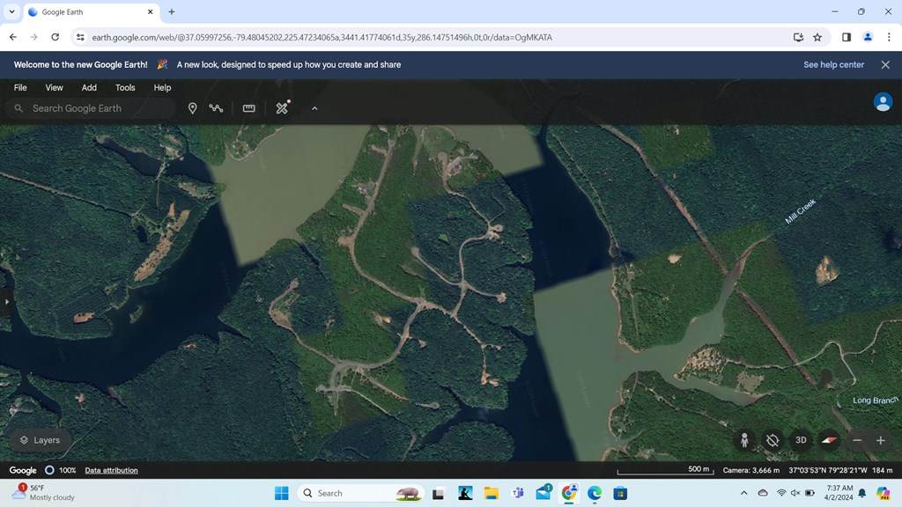The image size is (902, 507).
Task: Activate the Measure distance ruler tool
Action: click(249, 108)
